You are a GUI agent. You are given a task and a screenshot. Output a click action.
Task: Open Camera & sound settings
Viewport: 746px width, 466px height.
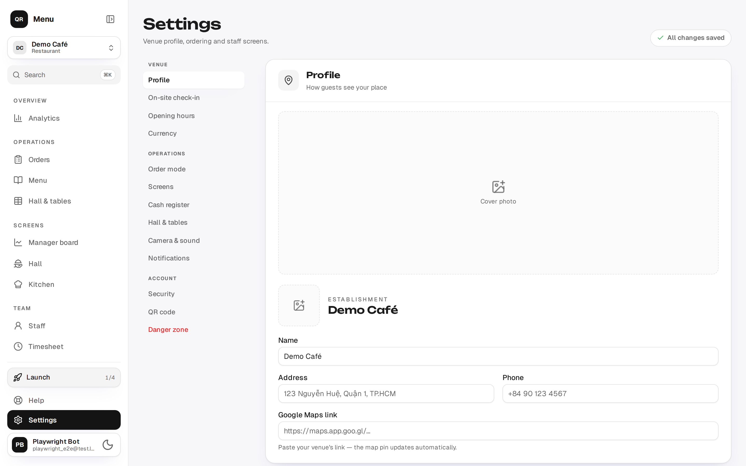(x=193, y=241)
